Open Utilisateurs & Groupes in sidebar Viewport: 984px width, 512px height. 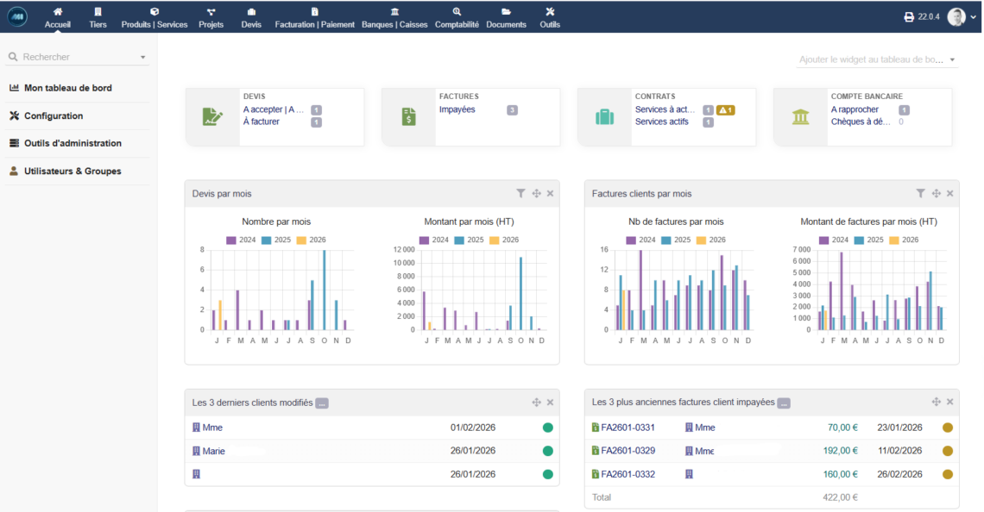coord(73,172)
